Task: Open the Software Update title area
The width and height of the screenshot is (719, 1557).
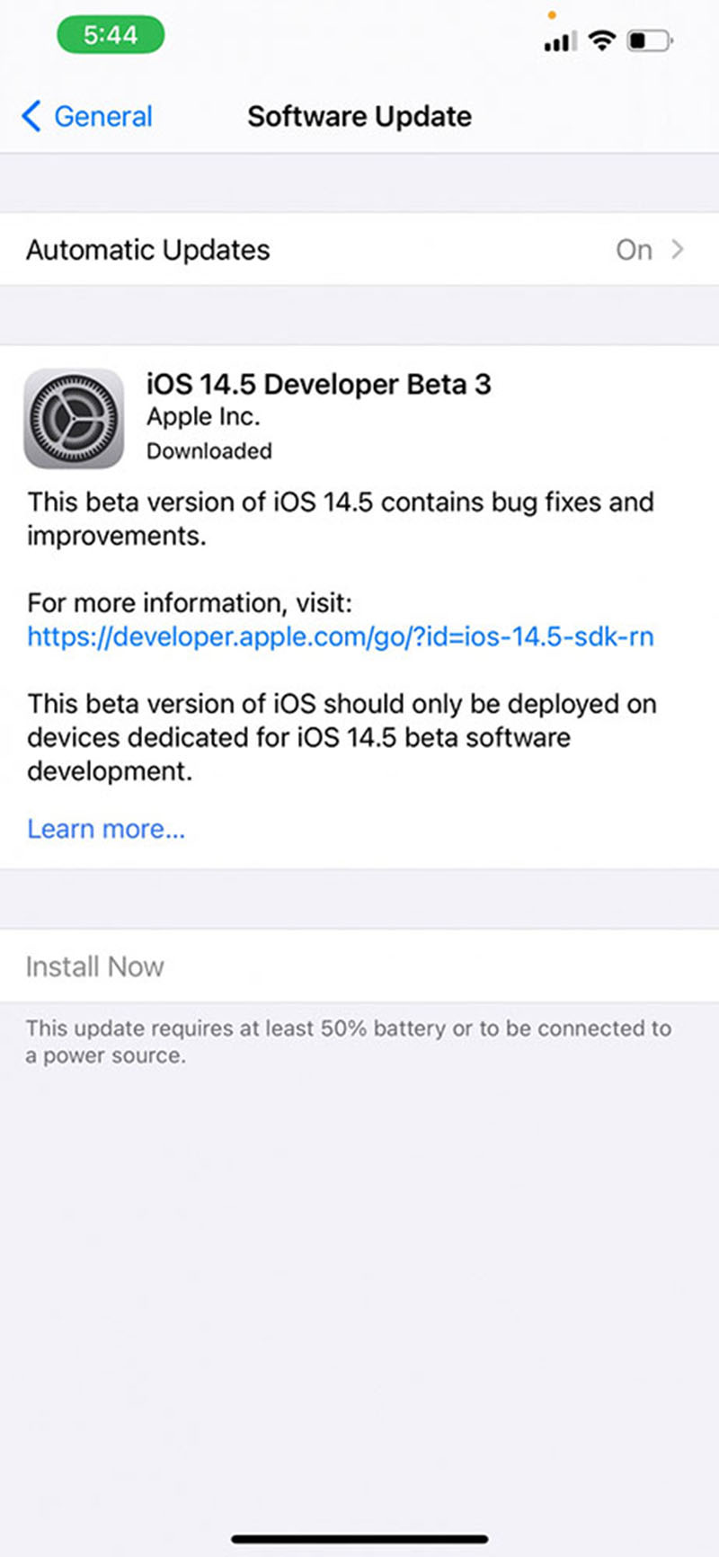Action: pyautogui.click(x=359, y=116)
